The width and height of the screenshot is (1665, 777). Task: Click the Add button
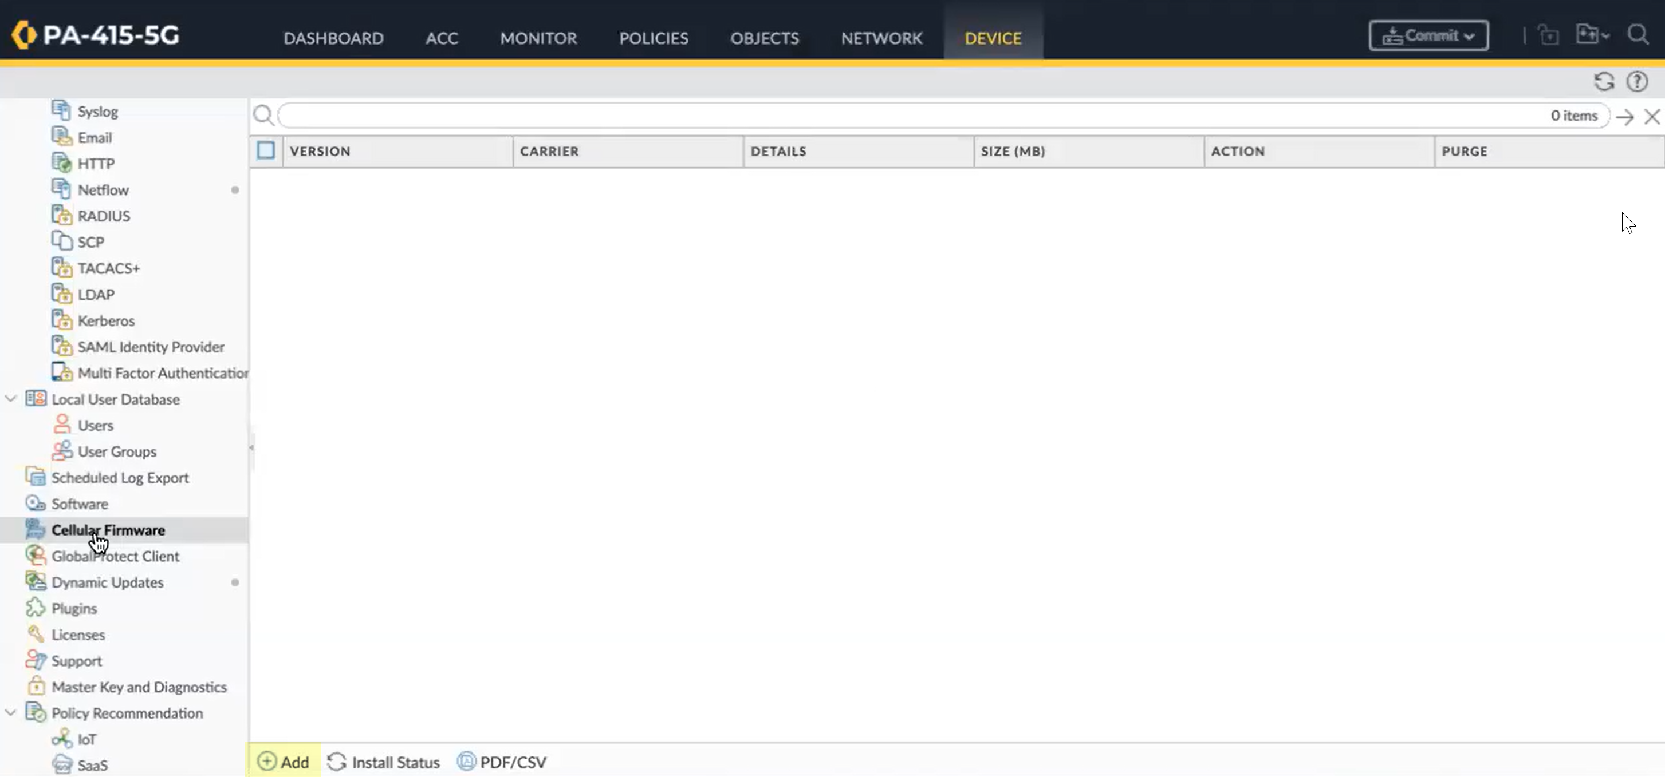click(x=284, y=762)
